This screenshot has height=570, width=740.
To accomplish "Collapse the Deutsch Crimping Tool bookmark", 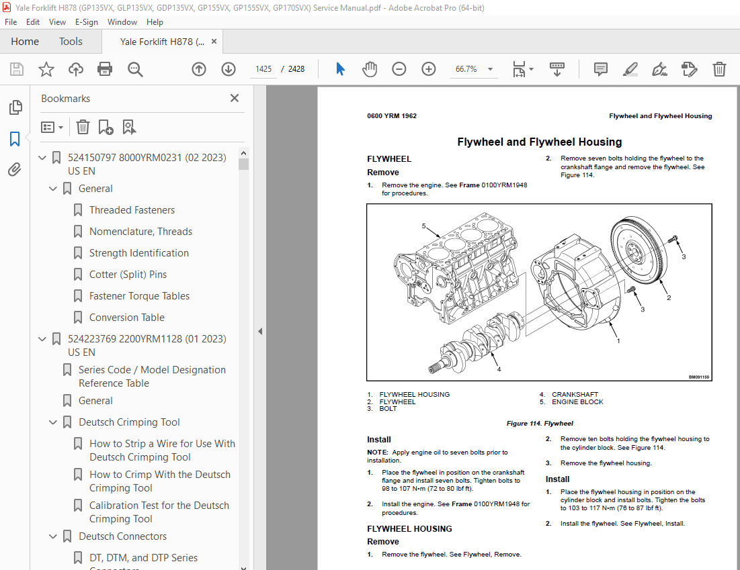I will (53, 422).
